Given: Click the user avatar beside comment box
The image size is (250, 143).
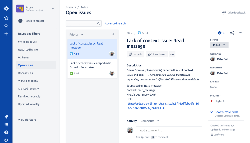Looking at the screenshot, I should point(130,130).
